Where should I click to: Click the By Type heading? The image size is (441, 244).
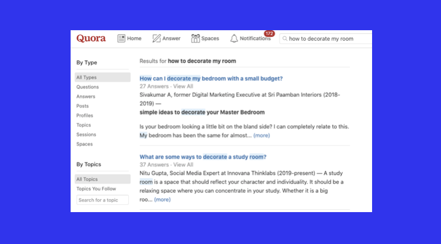coord(87,63)
